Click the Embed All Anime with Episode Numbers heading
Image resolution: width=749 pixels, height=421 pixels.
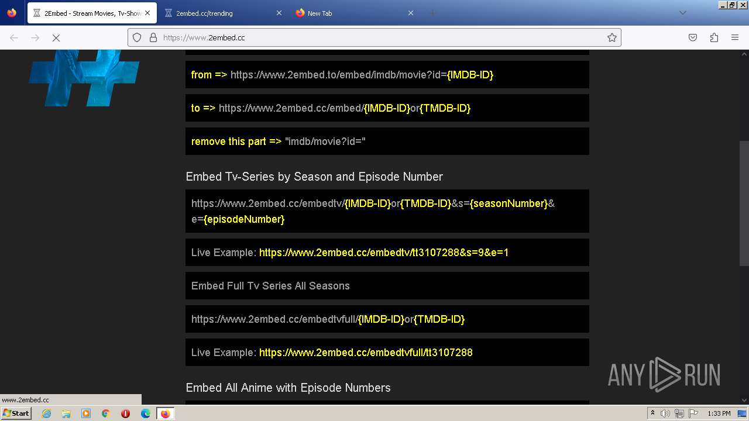(288, 388)
